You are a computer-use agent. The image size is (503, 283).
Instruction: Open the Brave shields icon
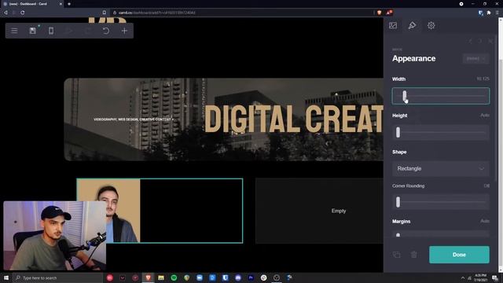click(379, 13)
